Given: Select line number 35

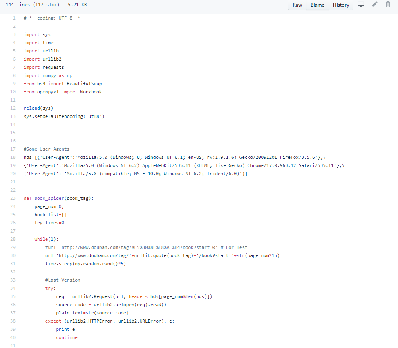Looking at the screenshot, I should [13, 296].
